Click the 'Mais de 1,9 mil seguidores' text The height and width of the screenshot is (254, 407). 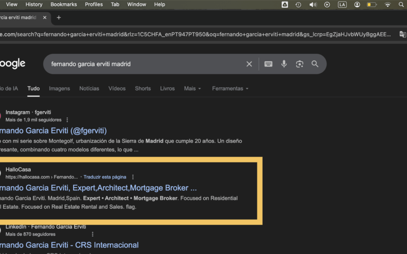point(34,120)
